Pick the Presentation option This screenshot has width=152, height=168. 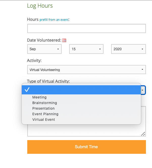pos(43,108)
